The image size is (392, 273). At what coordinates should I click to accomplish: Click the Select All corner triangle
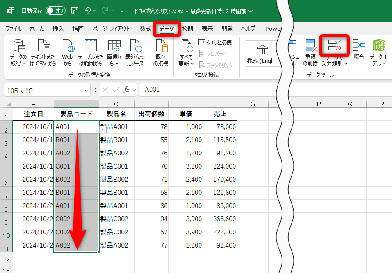[9, 104]
